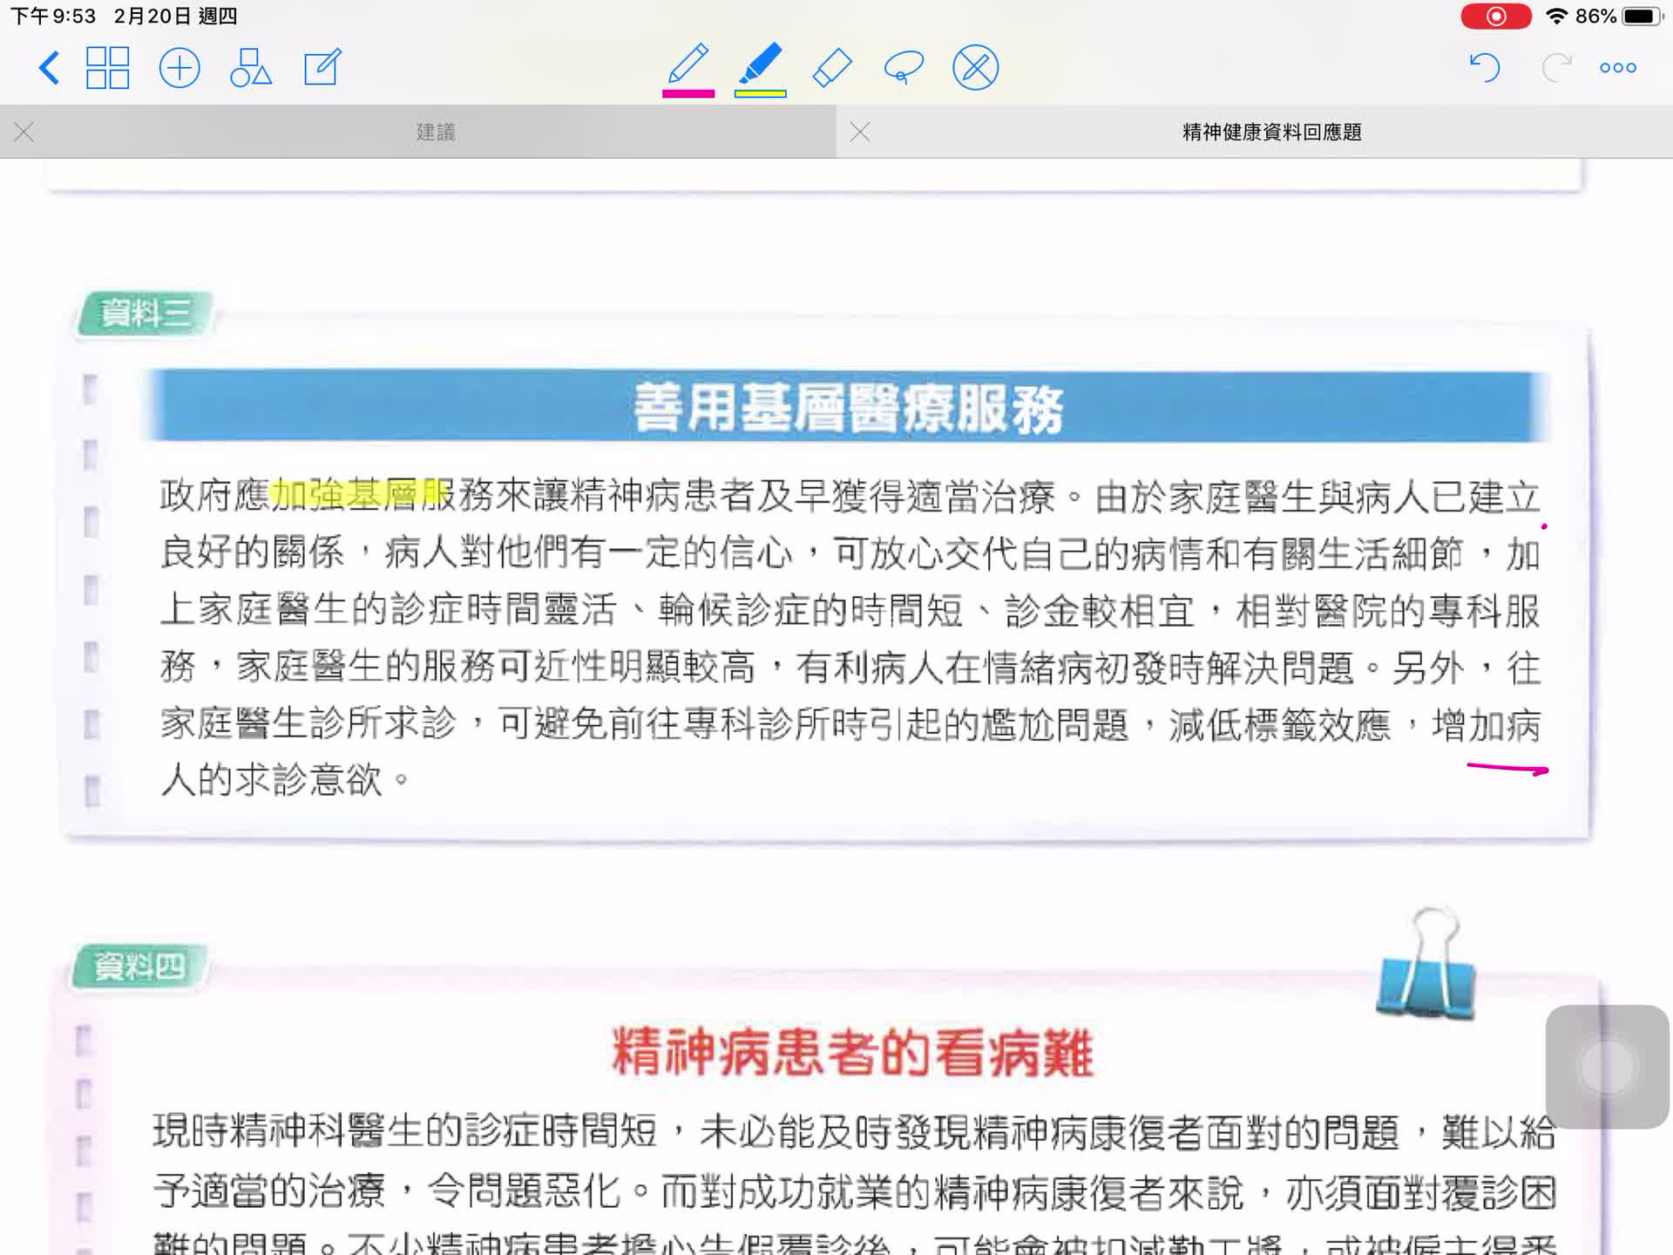Open the more options menu
1673x1255 pixels.
(1617, 67)
